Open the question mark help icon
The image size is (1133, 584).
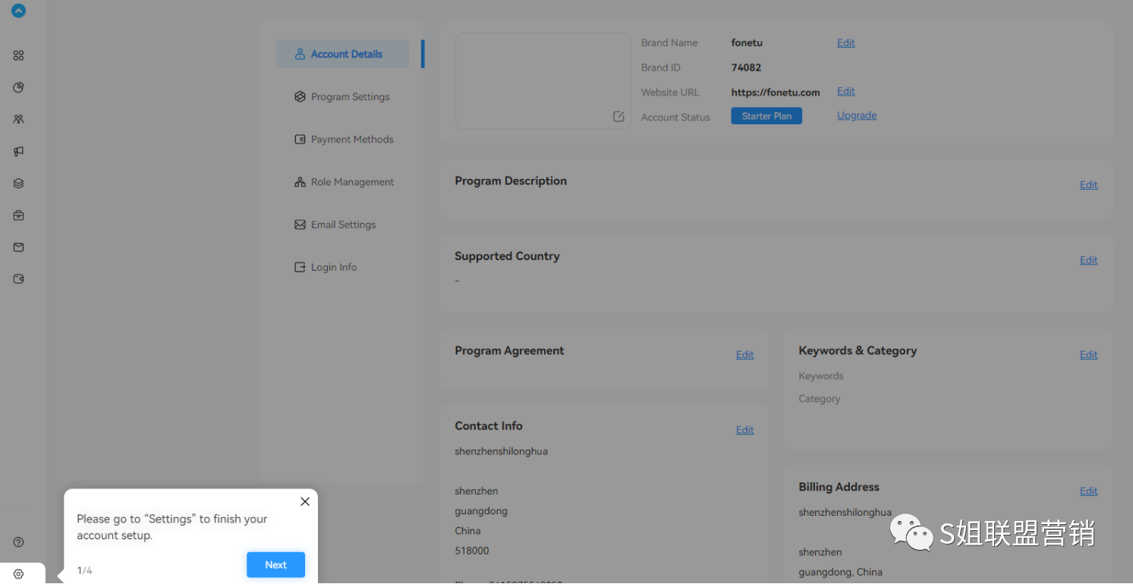tap(19, 542)
